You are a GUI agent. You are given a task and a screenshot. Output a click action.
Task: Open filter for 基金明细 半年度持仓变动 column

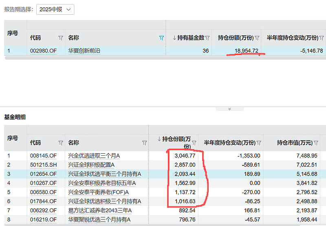259,143
